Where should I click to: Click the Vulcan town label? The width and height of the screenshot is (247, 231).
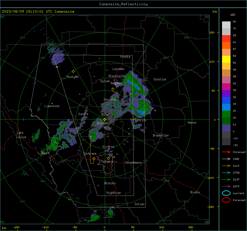point(139,204)
